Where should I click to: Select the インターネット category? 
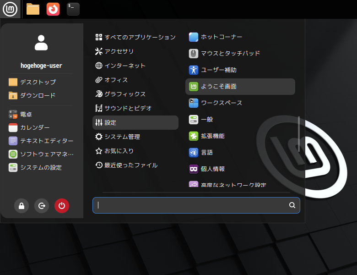click(x=135, y=66)
